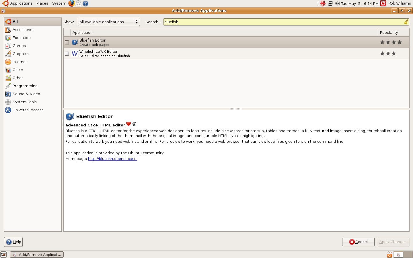Launch Firefox from the top panel
Viewport: 413px width, 258px height.
(x=71, y=3)
